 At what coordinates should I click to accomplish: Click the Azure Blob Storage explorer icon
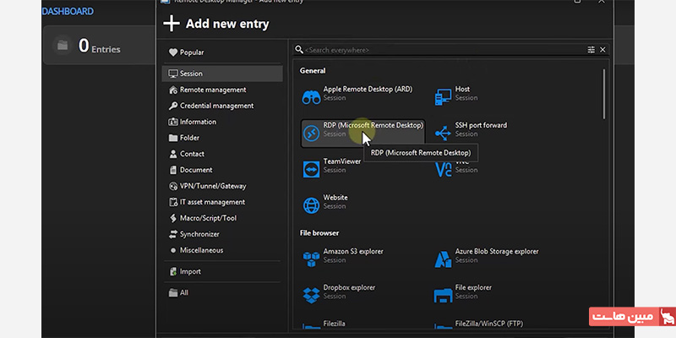coord(443,259)
